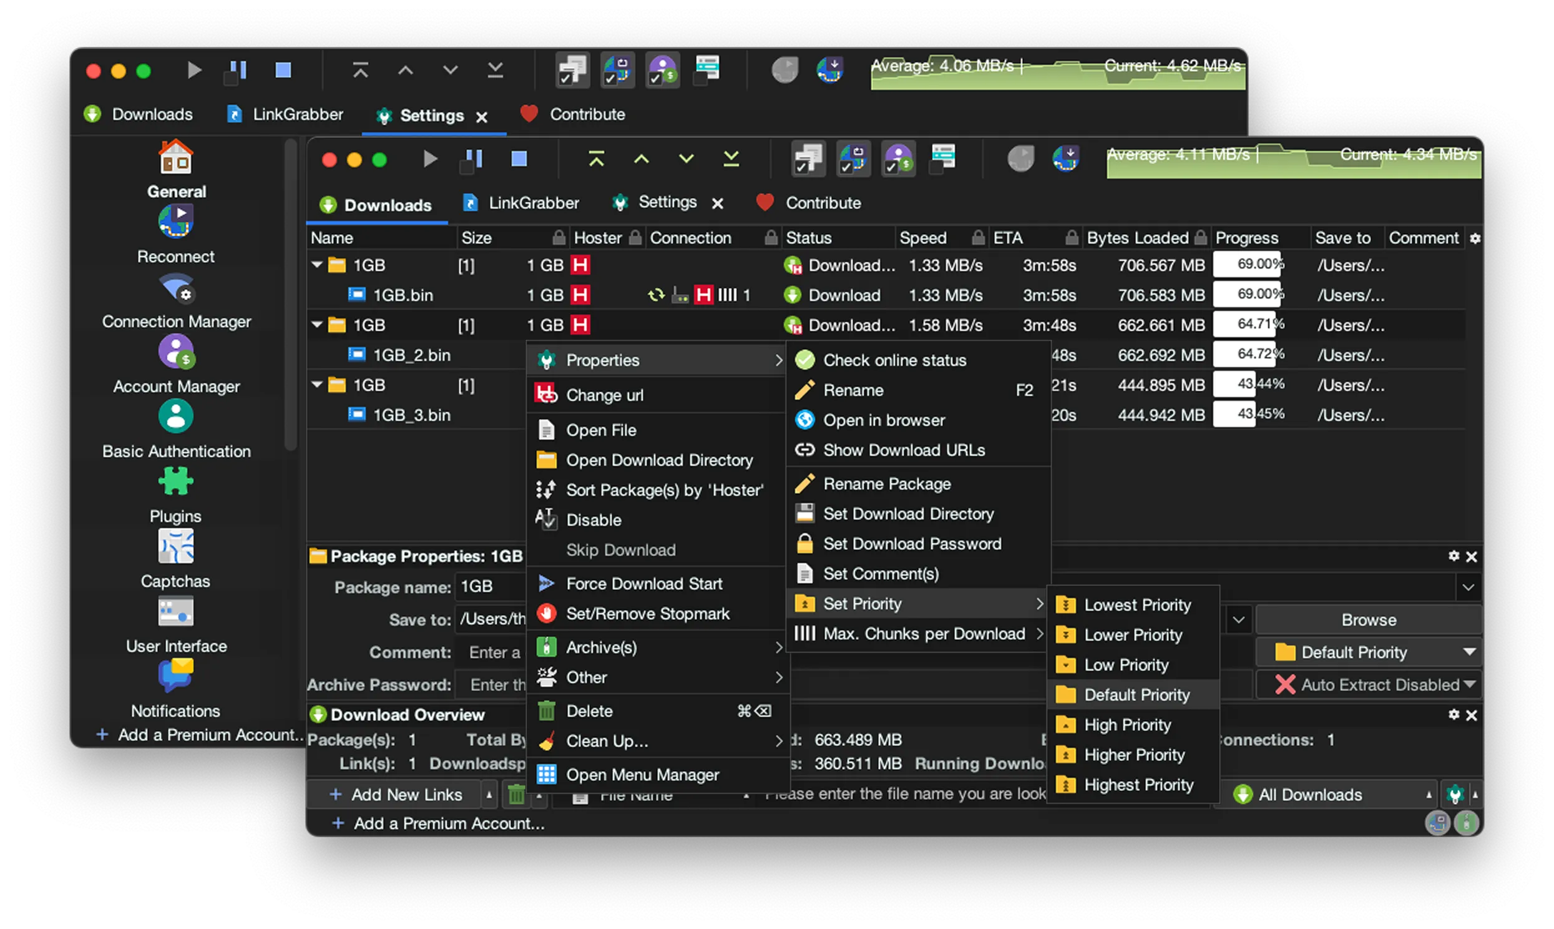1554x929 pixels.
Task: Choose Open Download Directory menu entry
Action: tap(657, 460)
